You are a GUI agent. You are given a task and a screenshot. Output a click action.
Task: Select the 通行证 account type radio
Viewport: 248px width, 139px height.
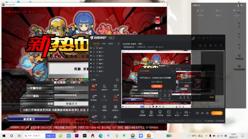point(71,82)
